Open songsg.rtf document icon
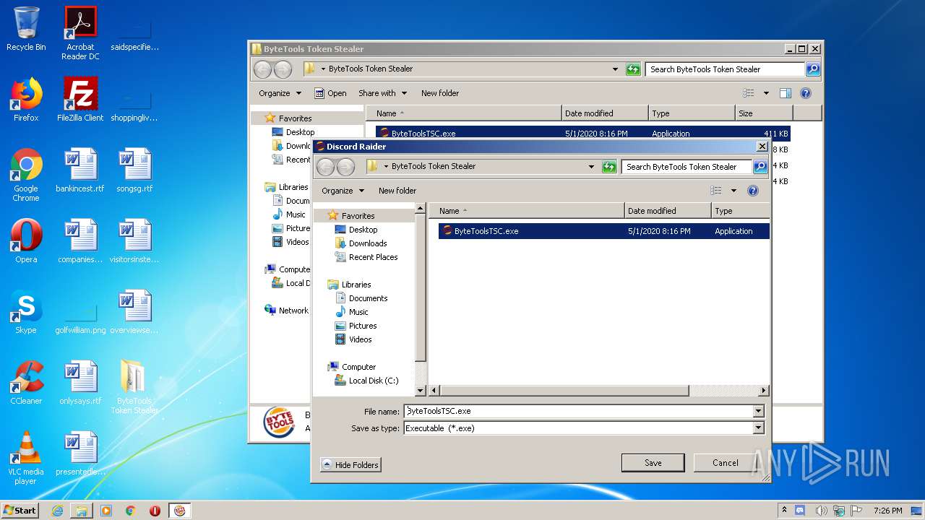925x520 pixels. 134,170
